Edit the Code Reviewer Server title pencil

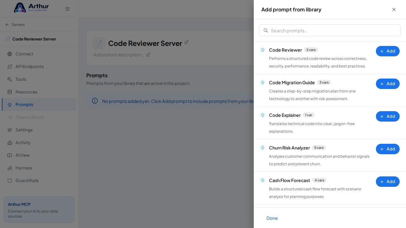(187, 42)
